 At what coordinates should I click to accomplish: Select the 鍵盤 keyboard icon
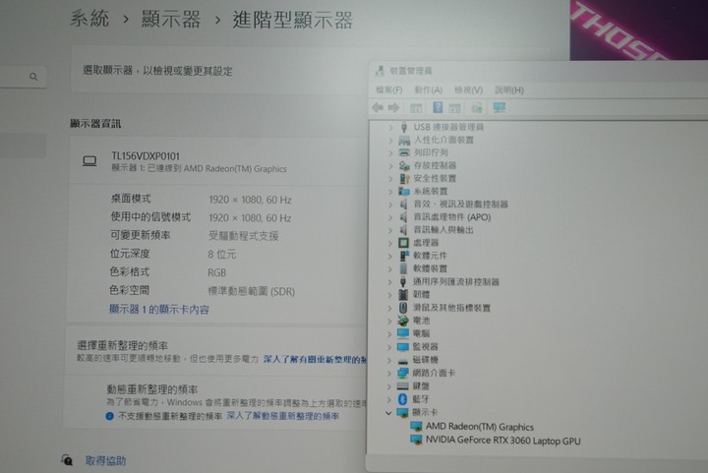[x=403, y=385]
